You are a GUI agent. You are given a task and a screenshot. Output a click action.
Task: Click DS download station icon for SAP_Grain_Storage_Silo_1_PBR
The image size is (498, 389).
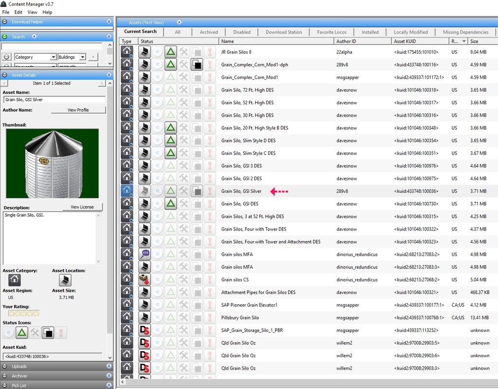tap(145, 330)
